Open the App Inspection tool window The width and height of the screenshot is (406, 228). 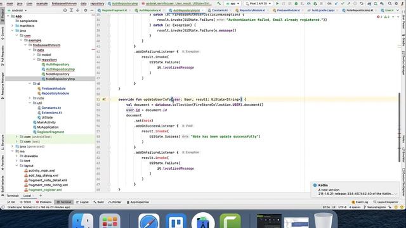pos(138,202)
